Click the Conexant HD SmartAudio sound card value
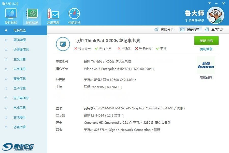Screen dimensions: 229x153 coord(127,123)
